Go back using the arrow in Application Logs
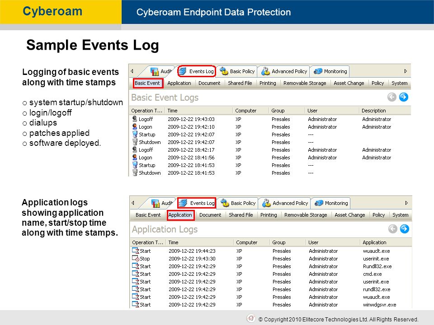Image resolution: width=434 pixels, height=325 pixels. (x=393, y=229)
